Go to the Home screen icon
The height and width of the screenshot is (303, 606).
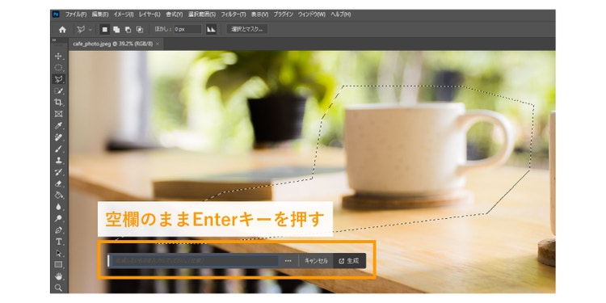[x=62, y=29]
